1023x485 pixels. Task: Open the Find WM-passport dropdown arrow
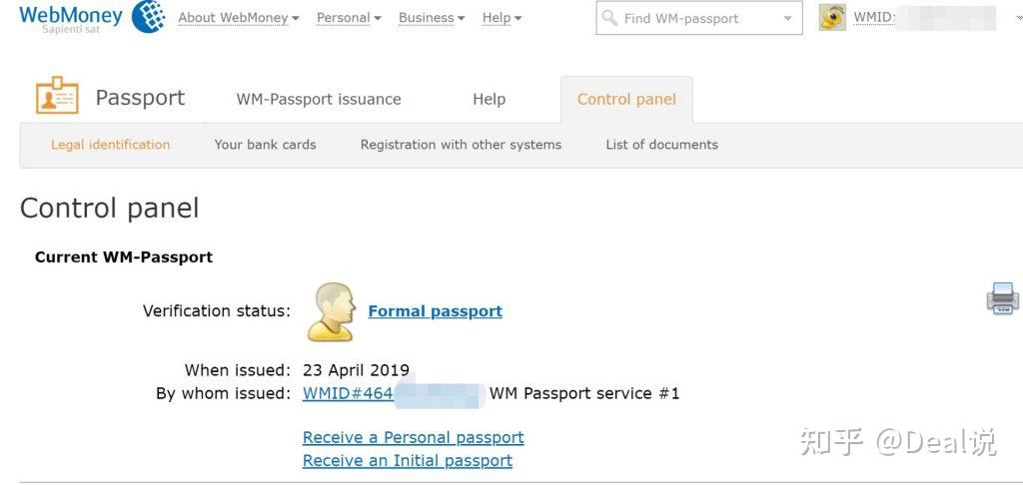click(787, 19)
